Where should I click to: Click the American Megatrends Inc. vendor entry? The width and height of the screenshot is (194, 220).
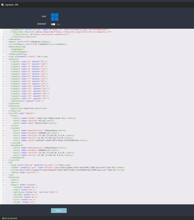point(44,118)
